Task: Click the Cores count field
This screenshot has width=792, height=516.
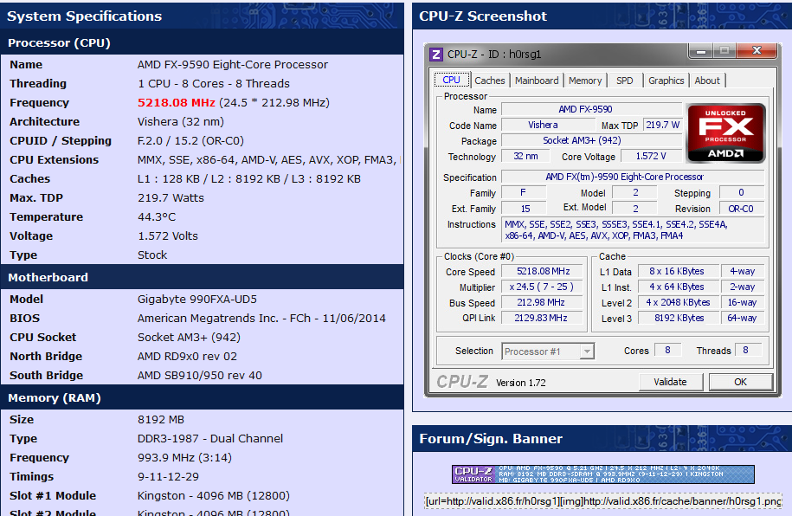Action: pos(667,351)
